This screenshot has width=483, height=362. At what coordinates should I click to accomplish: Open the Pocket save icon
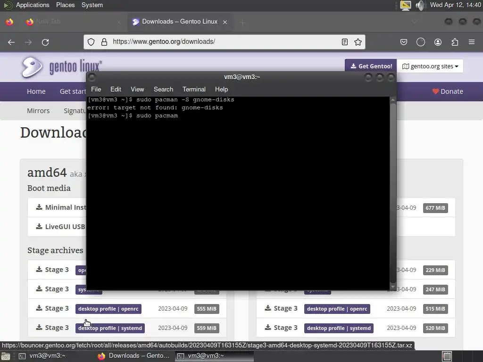404,42
